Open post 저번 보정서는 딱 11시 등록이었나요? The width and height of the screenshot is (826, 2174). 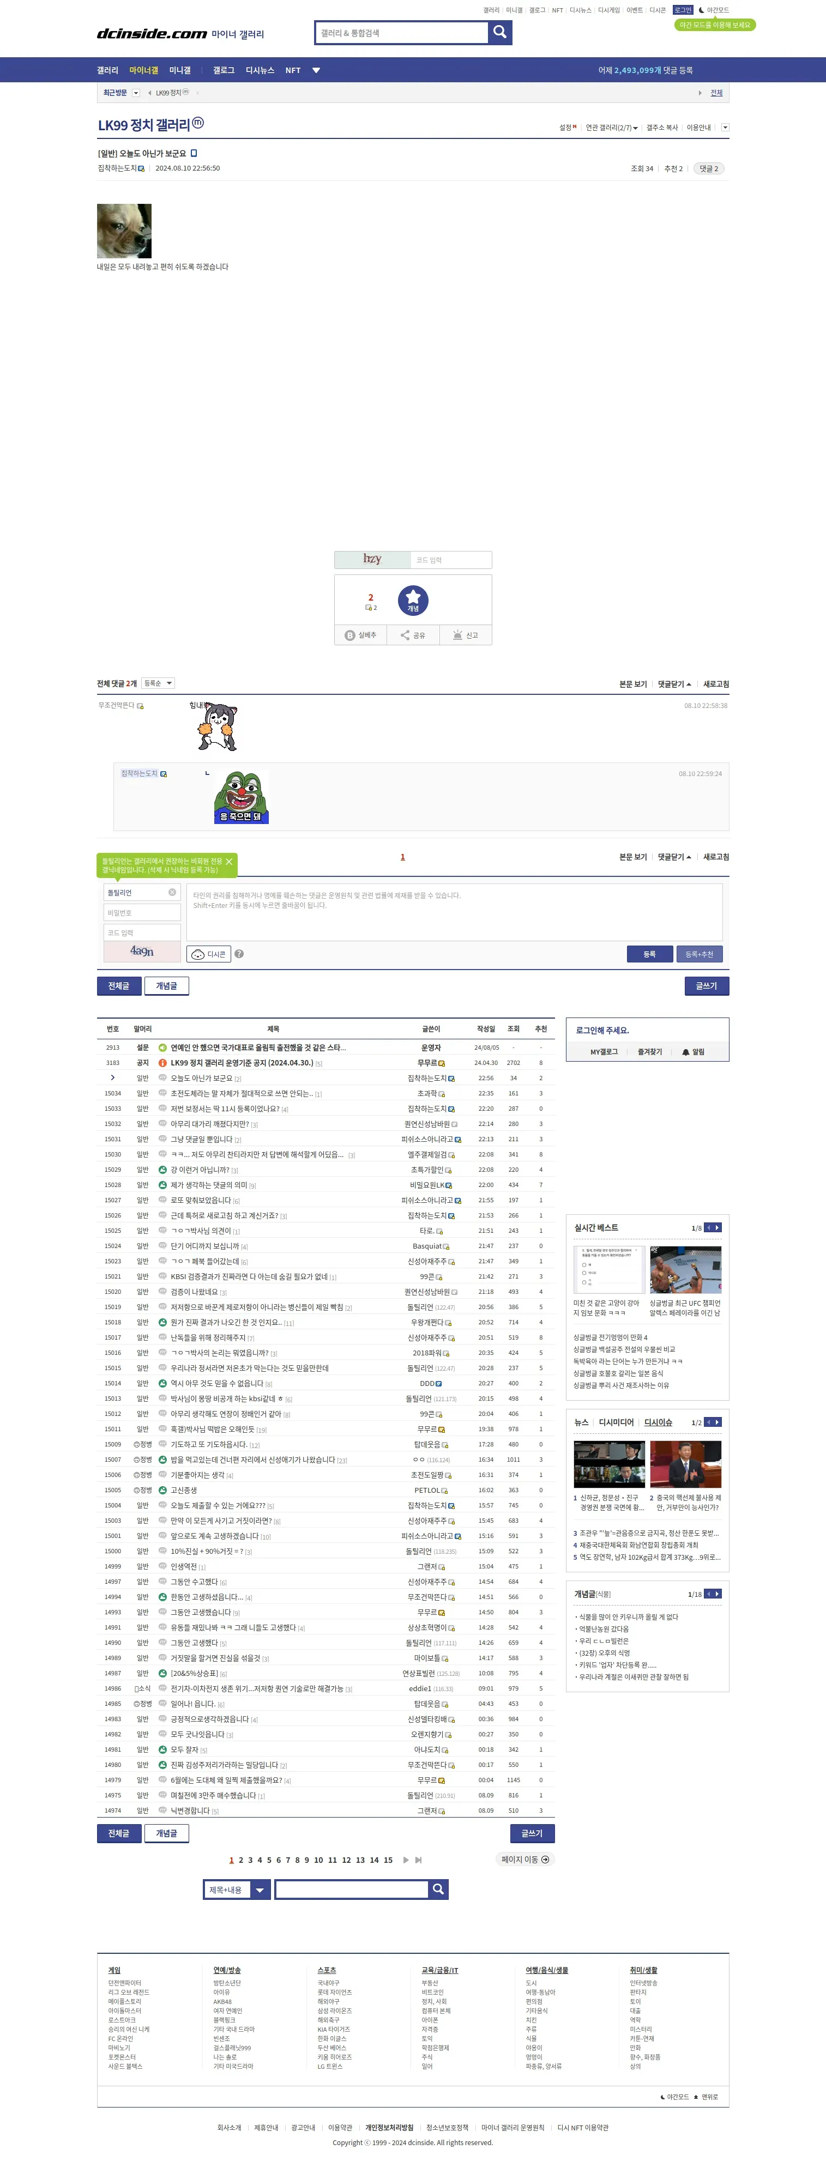click(x=226, y=1108)
